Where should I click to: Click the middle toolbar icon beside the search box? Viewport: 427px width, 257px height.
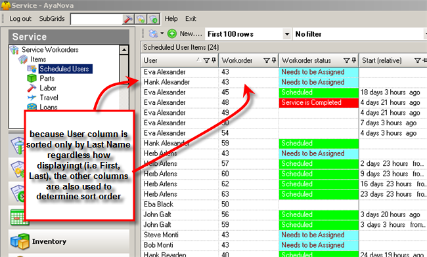pyautogui.click(x=141, y=19)
